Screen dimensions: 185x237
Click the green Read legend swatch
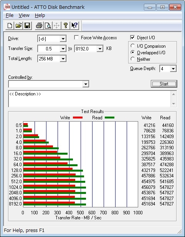pos(110,118)
